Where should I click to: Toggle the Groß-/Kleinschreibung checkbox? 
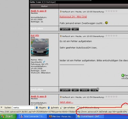coord(78,108)
